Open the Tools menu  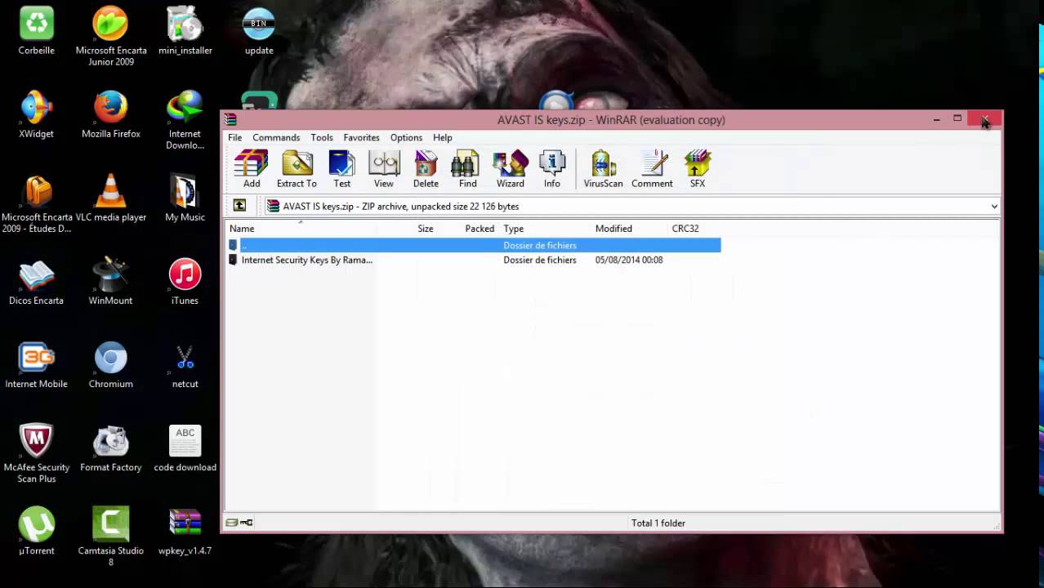pos(322,137)
